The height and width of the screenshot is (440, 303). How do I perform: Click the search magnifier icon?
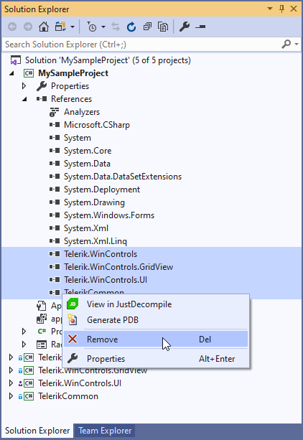(286, 44)
